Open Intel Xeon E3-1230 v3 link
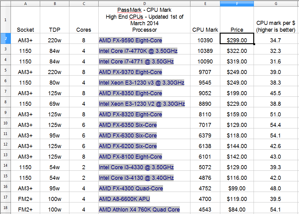The image size is (299, 214). point(142,82)
